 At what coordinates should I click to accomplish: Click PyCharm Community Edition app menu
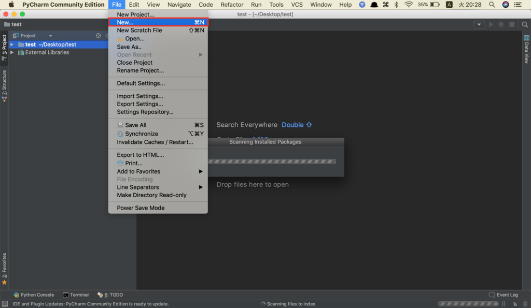pyautogui.click(x=63, y=4)
